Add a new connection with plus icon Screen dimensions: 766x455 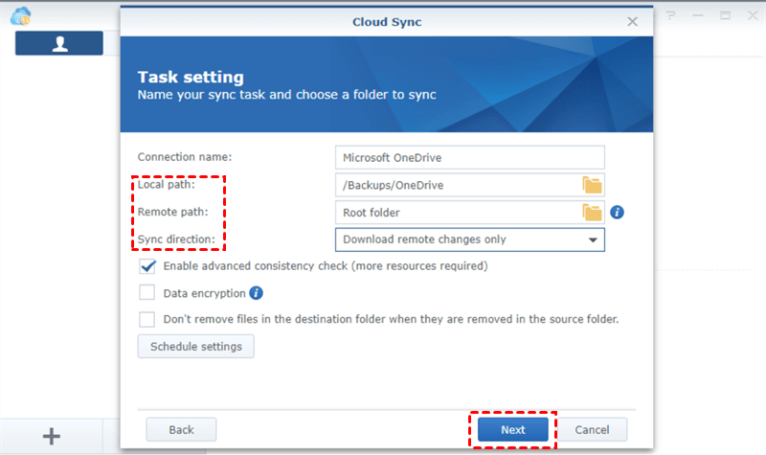52,436
